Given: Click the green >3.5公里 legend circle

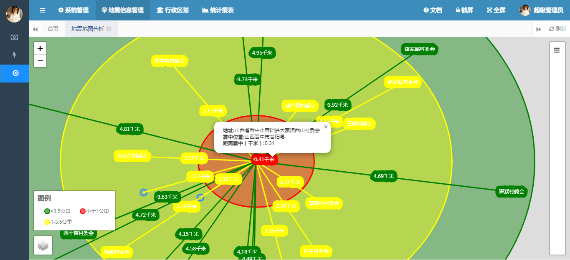Looking at the screenshot, I should tap(47, 211).
